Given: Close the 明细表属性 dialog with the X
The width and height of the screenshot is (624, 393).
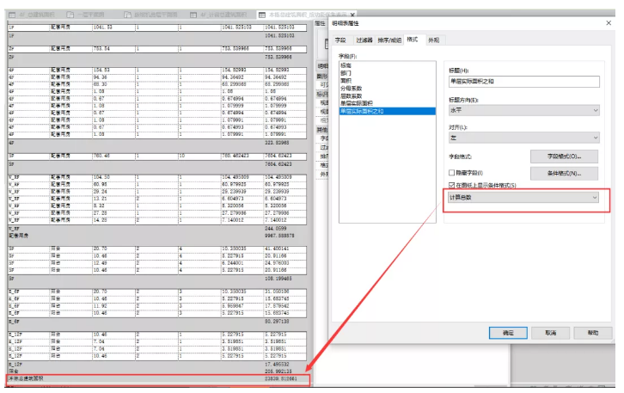Looking at the screenshot, I should pos(609,23).
